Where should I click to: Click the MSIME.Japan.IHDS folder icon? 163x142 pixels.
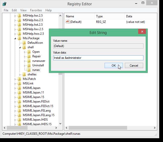click(19, 120)
